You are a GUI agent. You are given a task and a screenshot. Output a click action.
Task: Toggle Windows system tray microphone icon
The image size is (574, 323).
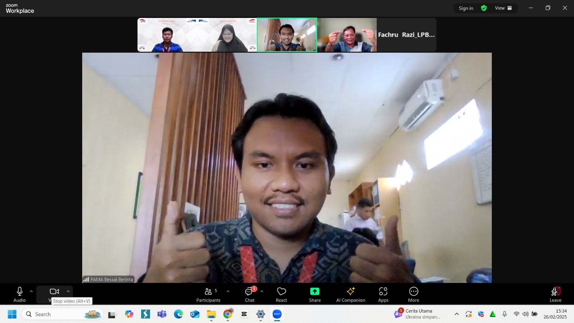[x=505, y=314]
